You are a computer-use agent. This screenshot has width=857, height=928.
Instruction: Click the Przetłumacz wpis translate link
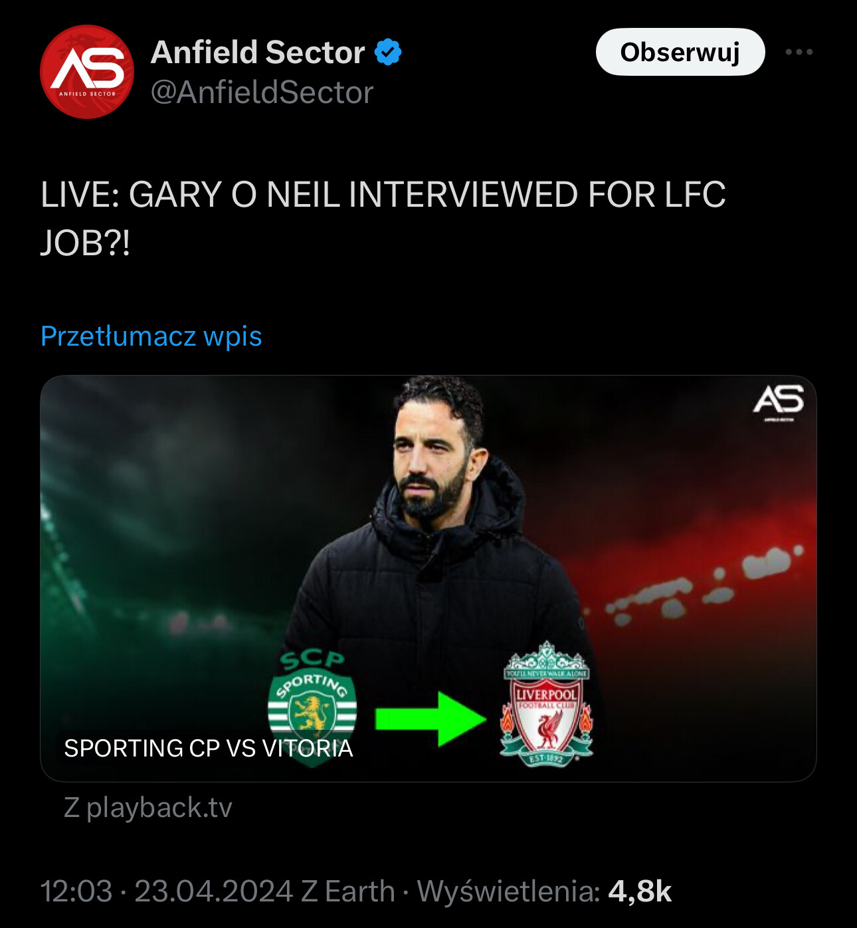click(x=151, y=336)
